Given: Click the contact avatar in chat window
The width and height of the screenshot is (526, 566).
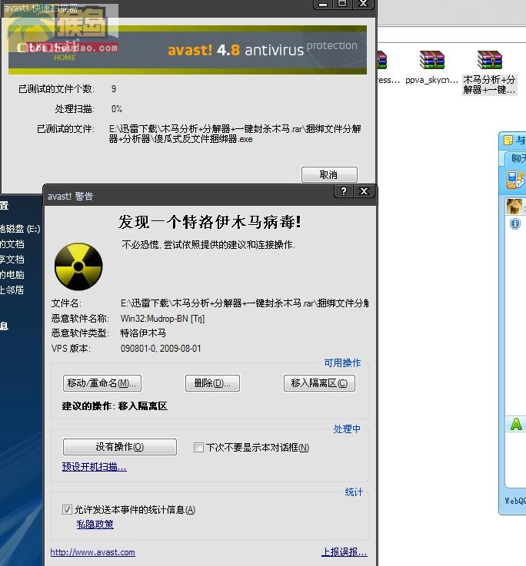Looking at the screenshot, I should 514,207.
